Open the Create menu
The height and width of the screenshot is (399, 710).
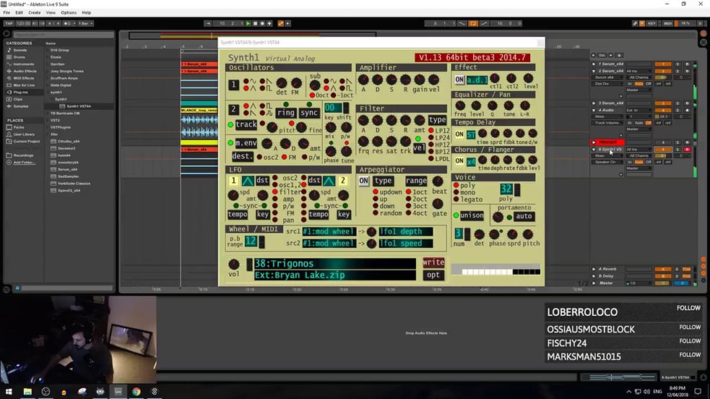tap(35, 12)
